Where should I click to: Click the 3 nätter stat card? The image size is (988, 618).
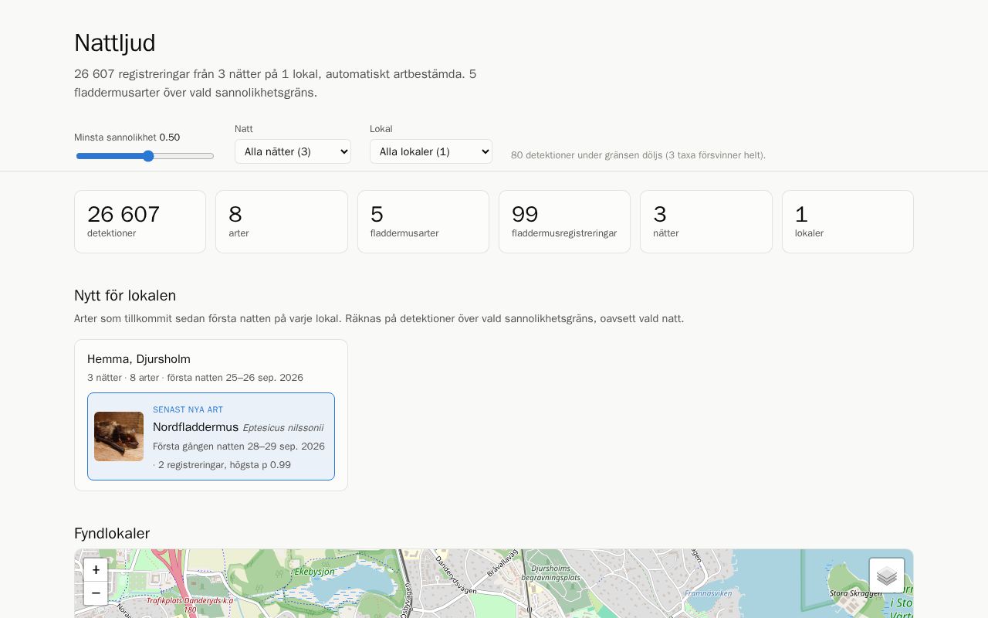pos(706,222)
